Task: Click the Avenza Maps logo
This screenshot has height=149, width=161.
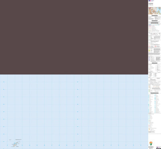Action: (151, 145)
